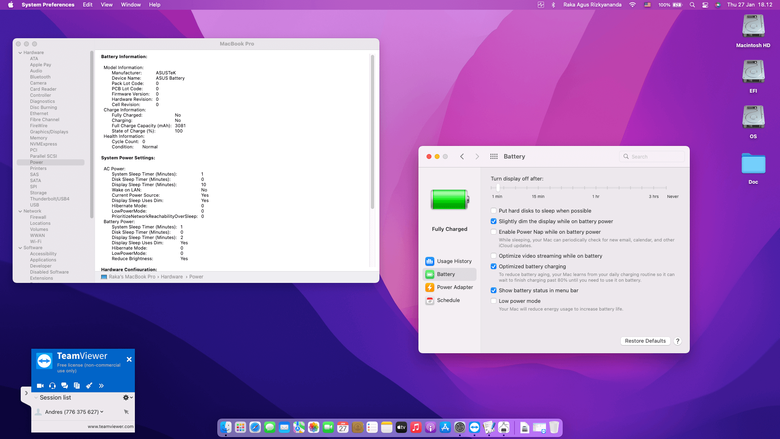Select Thunderbolt/USB4 in Hardware list

coord(50,199)
